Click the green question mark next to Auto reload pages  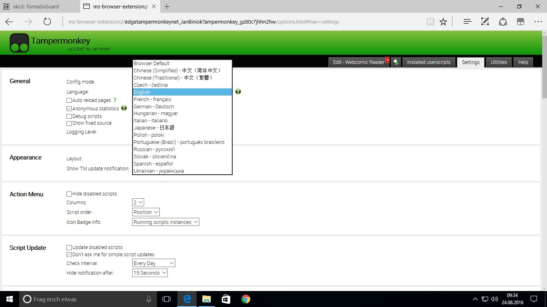click(115, 100)
